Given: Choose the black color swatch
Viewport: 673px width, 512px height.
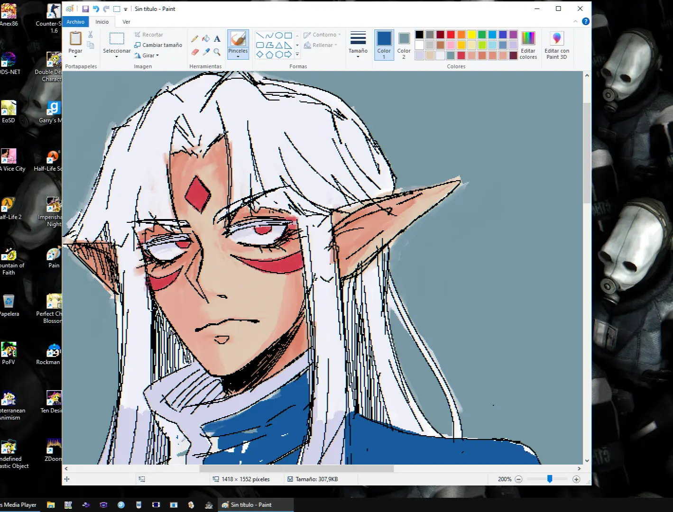Looking at the screenshot, I should pyautogui.click(x=419, y=35).
